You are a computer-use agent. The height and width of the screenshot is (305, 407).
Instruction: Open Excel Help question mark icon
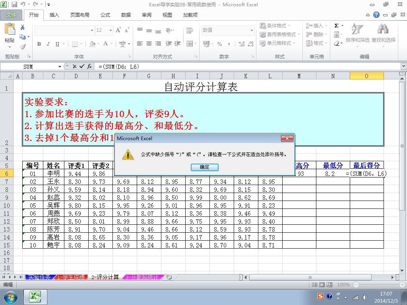[x=376, y=15]
